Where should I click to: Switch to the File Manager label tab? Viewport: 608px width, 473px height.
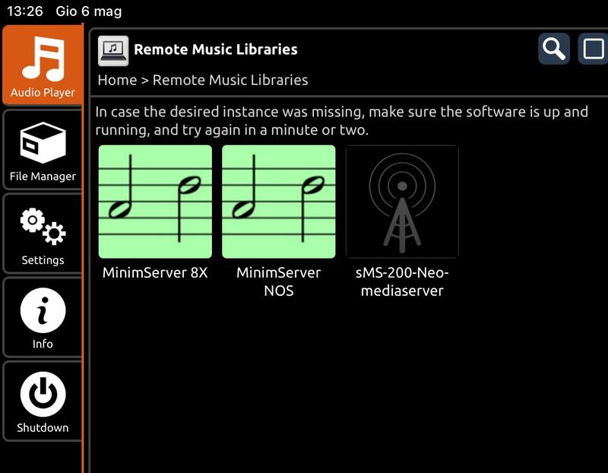[x=43, y=176]
